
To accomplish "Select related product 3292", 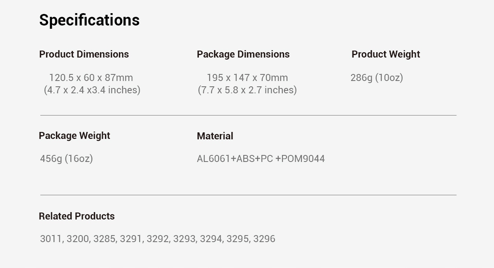I will click(157, 239).
